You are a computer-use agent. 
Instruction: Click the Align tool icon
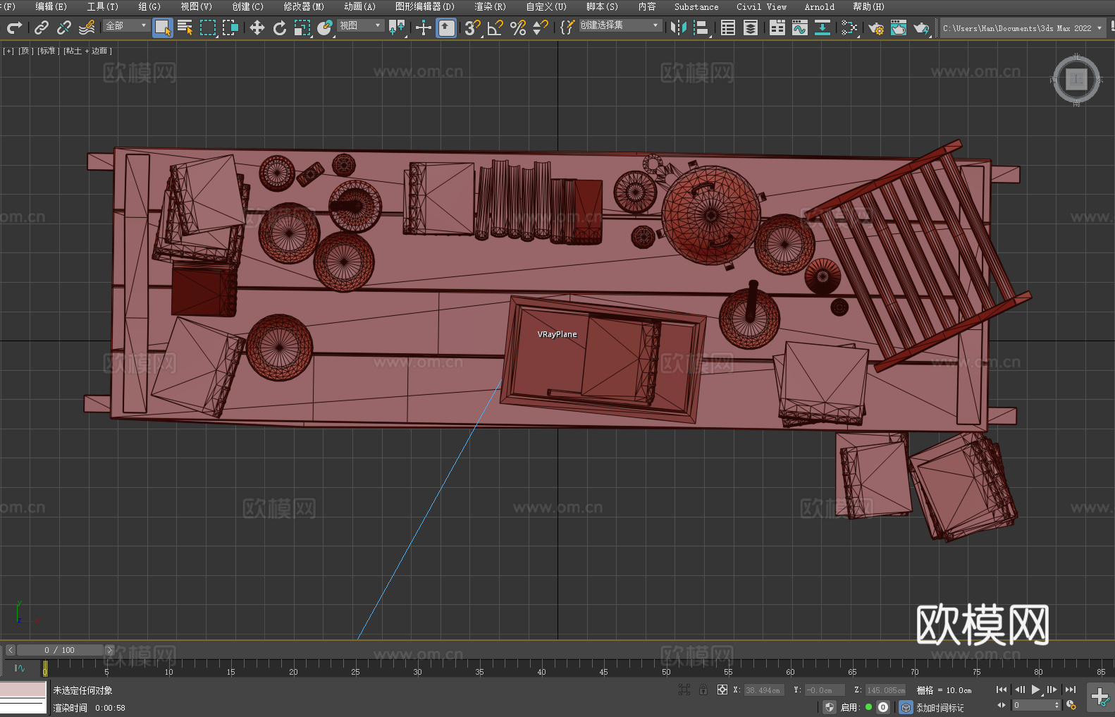click(701, 27)
